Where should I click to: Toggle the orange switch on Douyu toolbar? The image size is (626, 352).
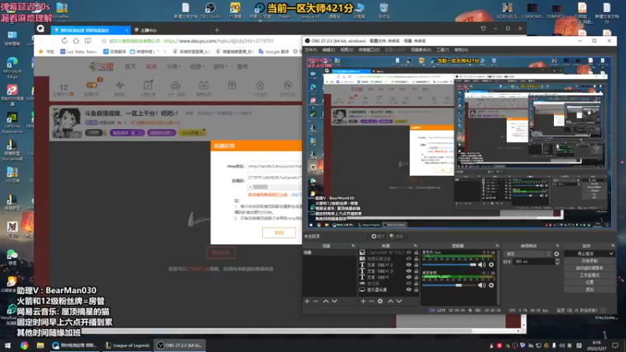[92, 85]
